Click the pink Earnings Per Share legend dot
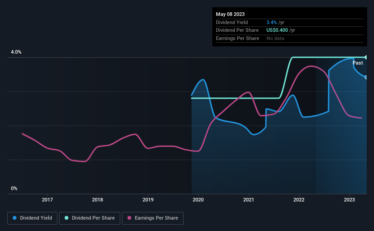The height and width of the screenshot is (231, 374). coord(129,218)
